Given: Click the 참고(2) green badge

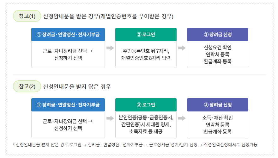Looking at the screenshot, I should pos(27,86).
